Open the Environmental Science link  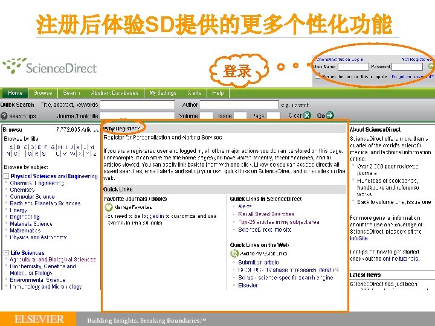37,280
